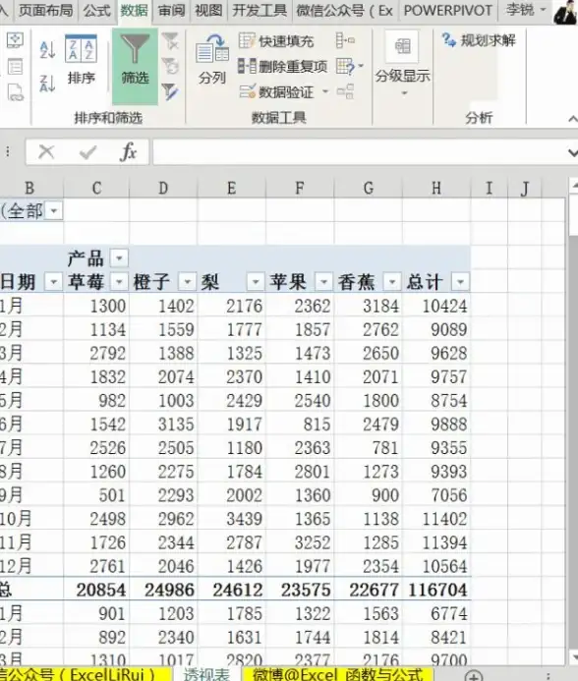Click the vertical scrollbar up arrow
This screenshot has width=578, height=681.
(x=574, y=186)
